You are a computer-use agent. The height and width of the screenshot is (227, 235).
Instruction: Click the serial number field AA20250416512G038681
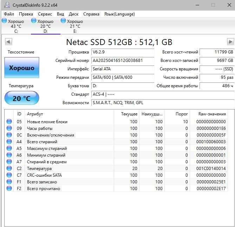(x=123, y=60)
